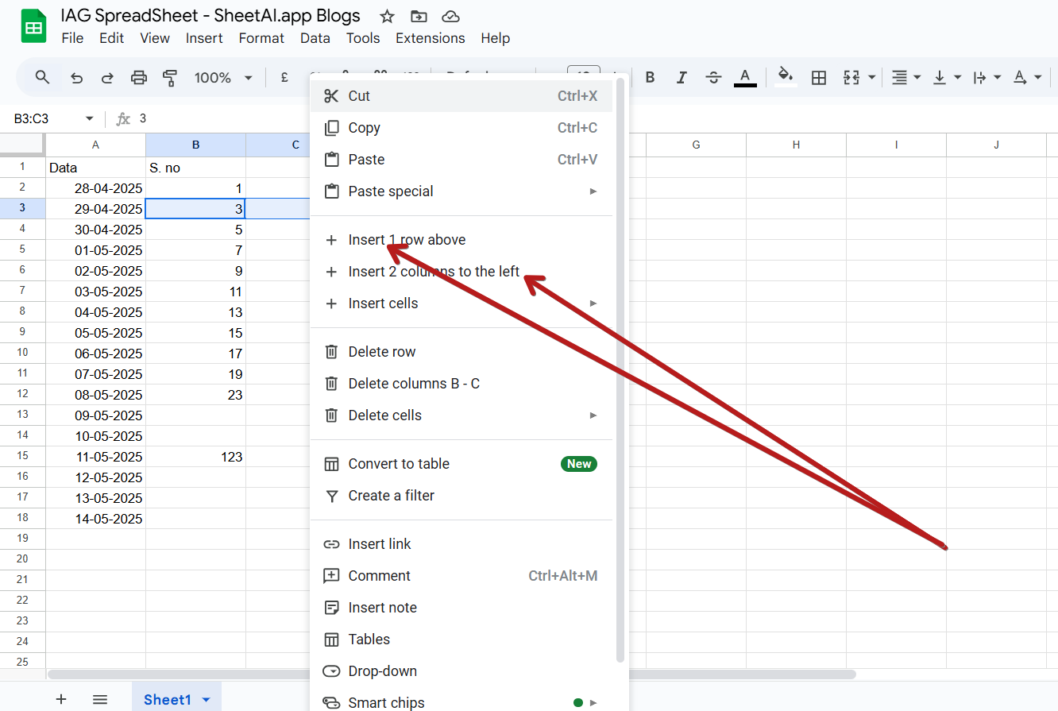This screenshot has width=1058, height=711.
Task: Expand the merge cells options arrow
Action: coord(872,77)
